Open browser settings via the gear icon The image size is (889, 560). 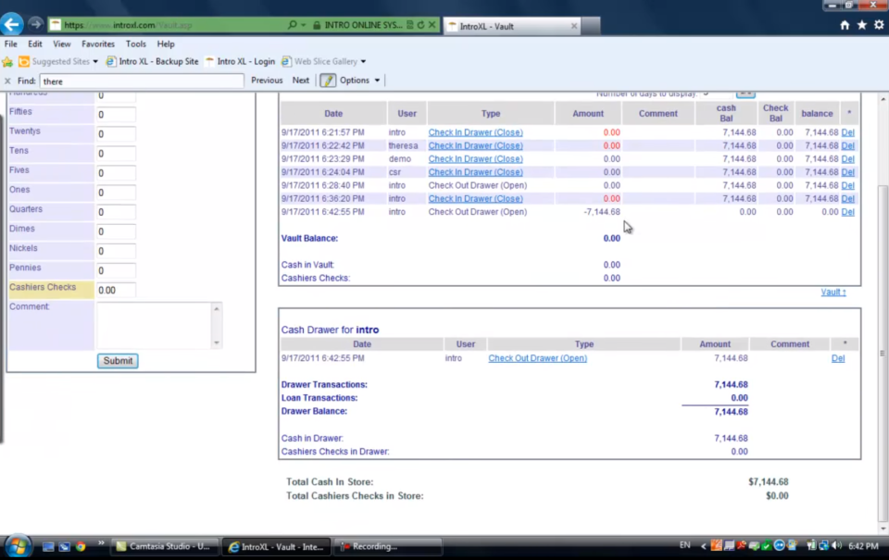tap(879, 25)
